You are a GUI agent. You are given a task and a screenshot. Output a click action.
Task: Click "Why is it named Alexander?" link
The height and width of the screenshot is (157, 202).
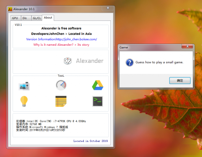point(61,44)
